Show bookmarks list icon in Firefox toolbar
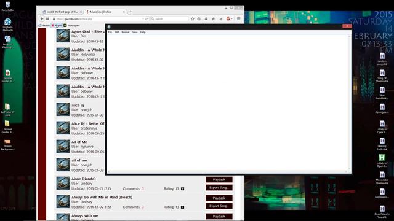This screenshot has height=221, width=394. (x=199, y=19)
